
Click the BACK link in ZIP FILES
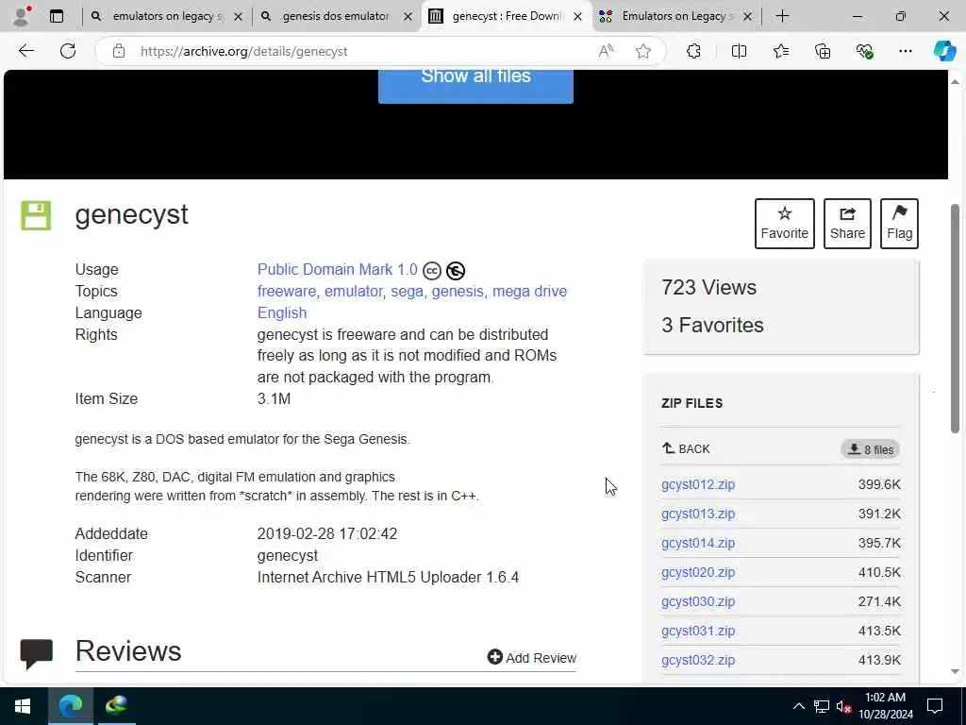coord(686,448)
